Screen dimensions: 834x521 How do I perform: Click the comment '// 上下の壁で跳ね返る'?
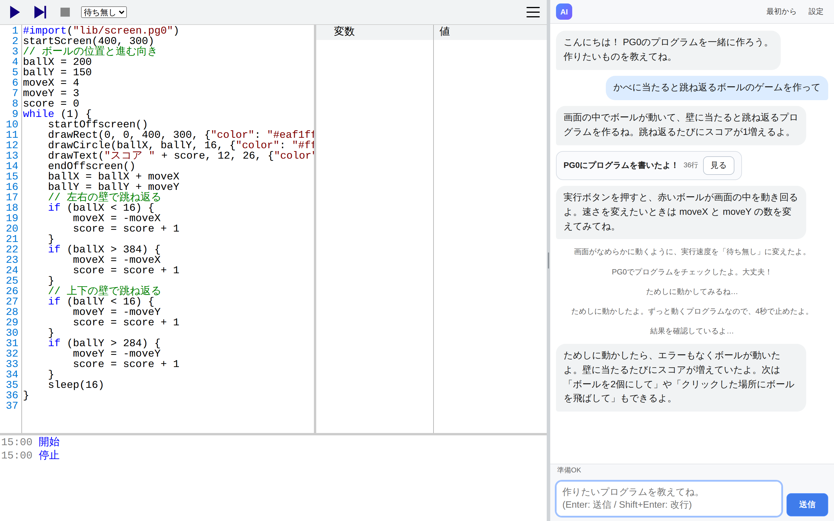105,291
